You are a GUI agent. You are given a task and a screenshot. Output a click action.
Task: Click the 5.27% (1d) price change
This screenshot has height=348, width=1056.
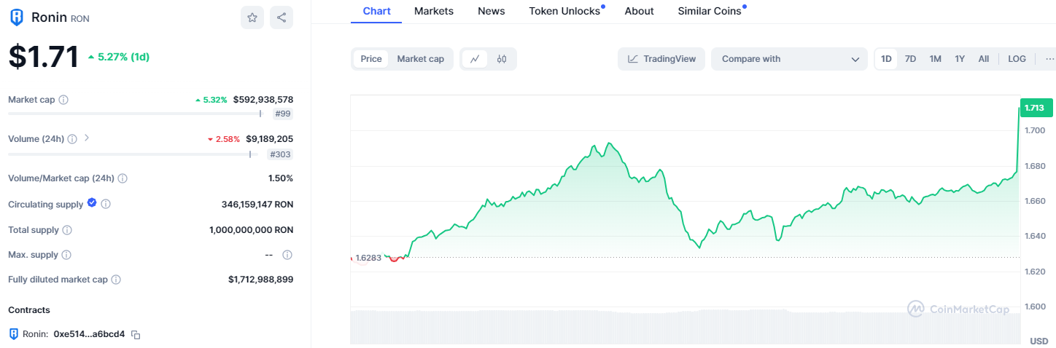pyautogui.click(x=118, y=57)
